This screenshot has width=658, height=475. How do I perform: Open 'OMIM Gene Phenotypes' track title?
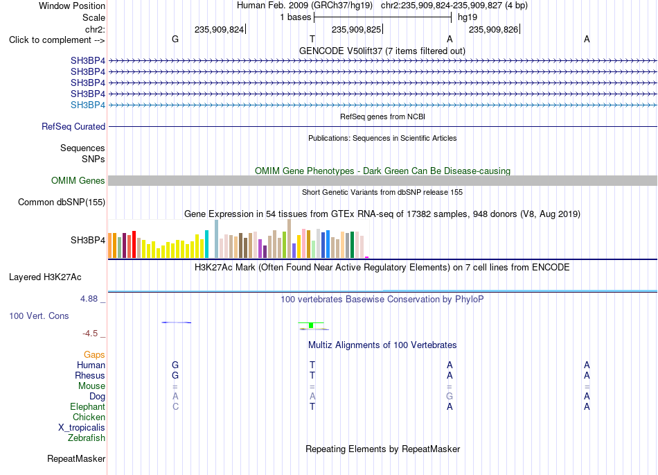tap(382, 171)
